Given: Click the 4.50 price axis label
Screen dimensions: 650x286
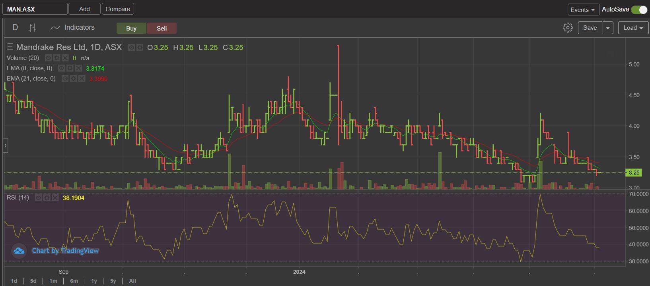Looking at the screenshot, I should click(634, 95).
